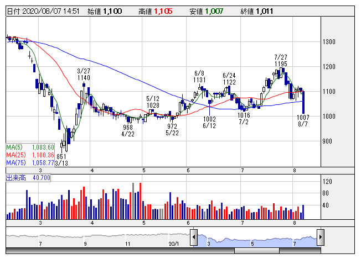Click the left range slider handle arrow
The width and height of the screenshot is (361, 259).
tap(194, 237)
